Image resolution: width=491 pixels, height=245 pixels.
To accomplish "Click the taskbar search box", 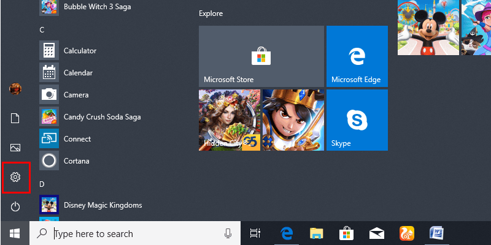I will point(135,233).
